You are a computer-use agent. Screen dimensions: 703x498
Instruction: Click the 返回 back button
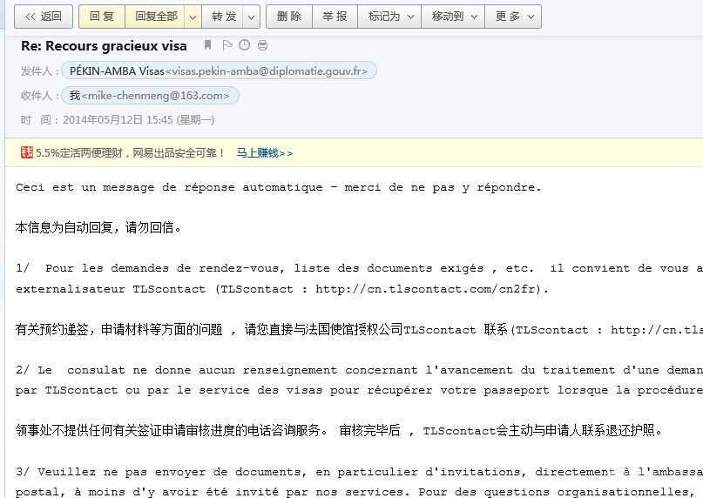pyautogui.click(x=44, y=17)
